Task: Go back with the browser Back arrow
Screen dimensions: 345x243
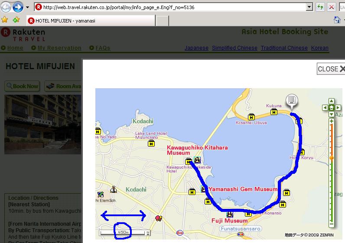Action: click(6, 7)
